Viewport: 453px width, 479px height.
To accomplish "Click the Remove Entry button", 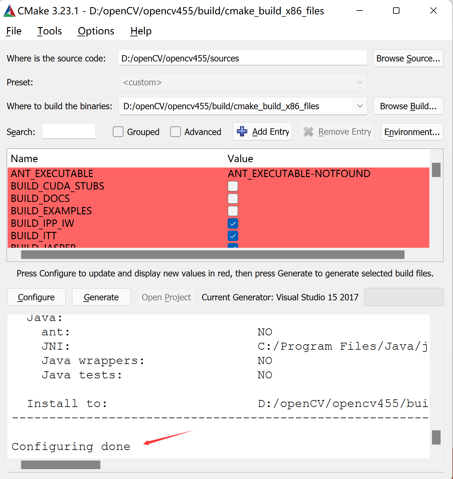I will pos(337,131).
